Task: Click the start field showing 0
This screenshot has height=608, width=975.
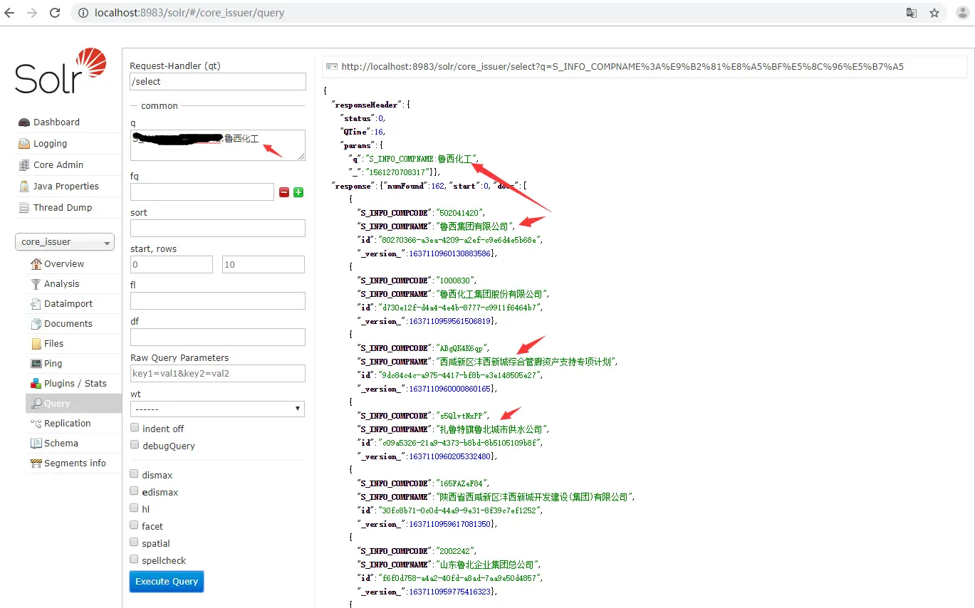Action: (x=172, y=265)
